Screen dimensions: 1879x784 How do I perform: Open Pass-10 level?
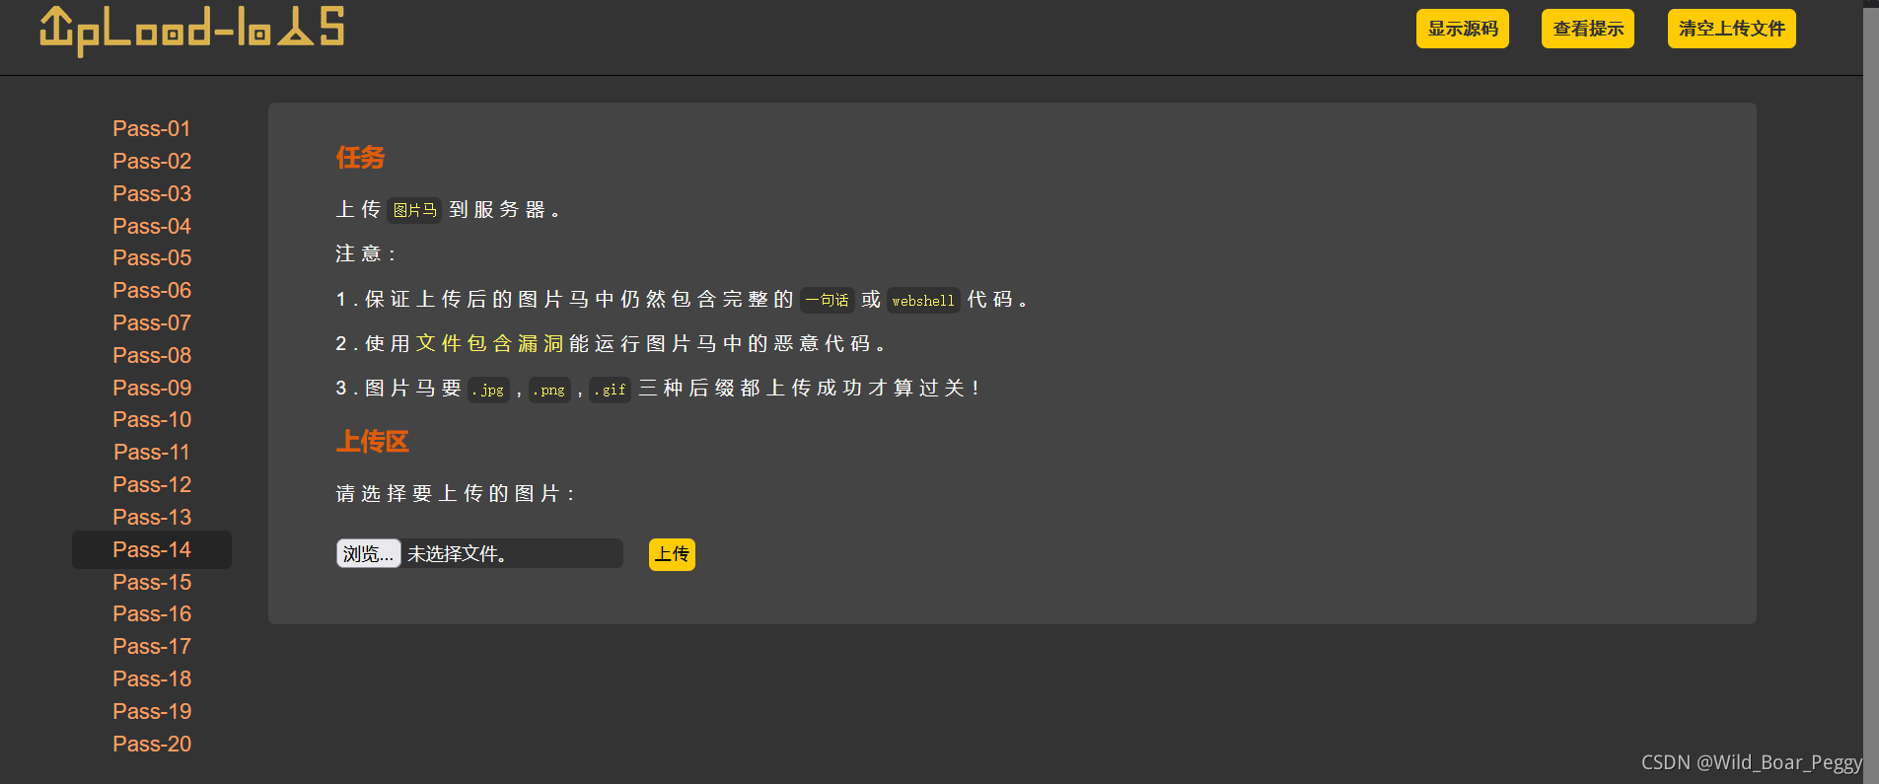152,419
